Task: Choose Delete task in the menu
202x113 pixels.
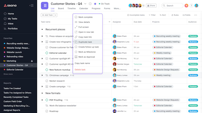Action: click(80, 69)
